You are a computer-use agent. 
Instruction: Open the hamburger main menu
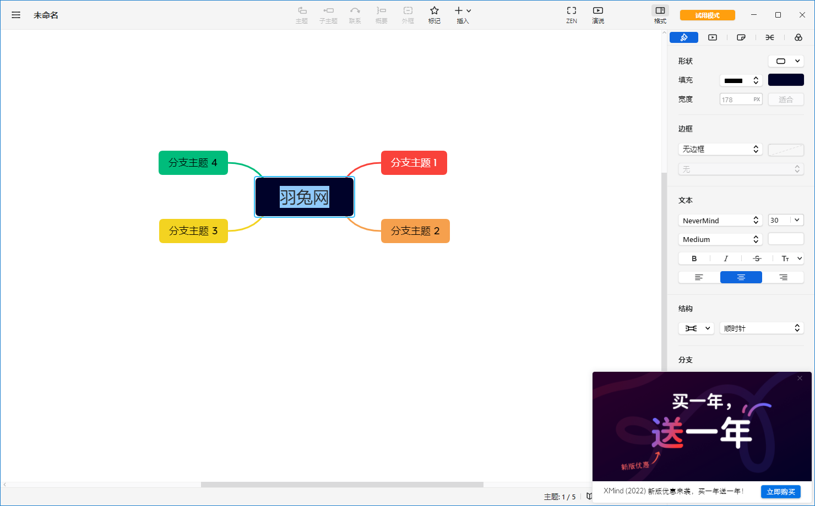tap(16, 15)
